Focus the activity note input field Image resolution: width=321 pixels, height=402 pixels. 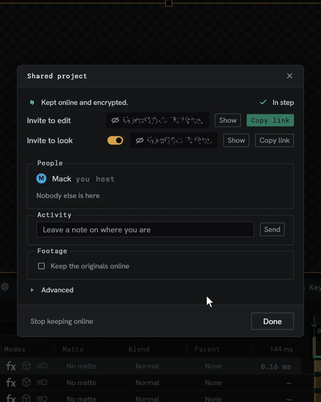pyautogui.click(x=145, y=229)
